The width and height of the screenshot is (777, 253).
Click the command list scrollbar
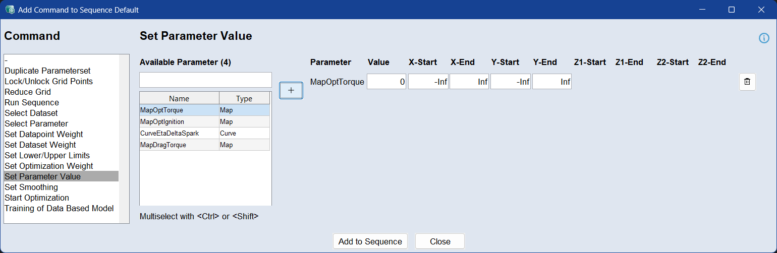[x=124, y=139]
